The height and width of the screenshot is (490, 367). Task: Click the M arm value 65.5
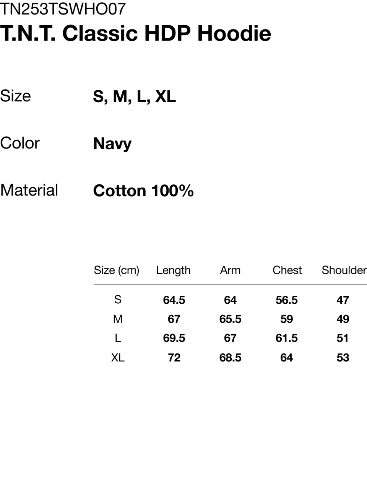click(230, 319)
